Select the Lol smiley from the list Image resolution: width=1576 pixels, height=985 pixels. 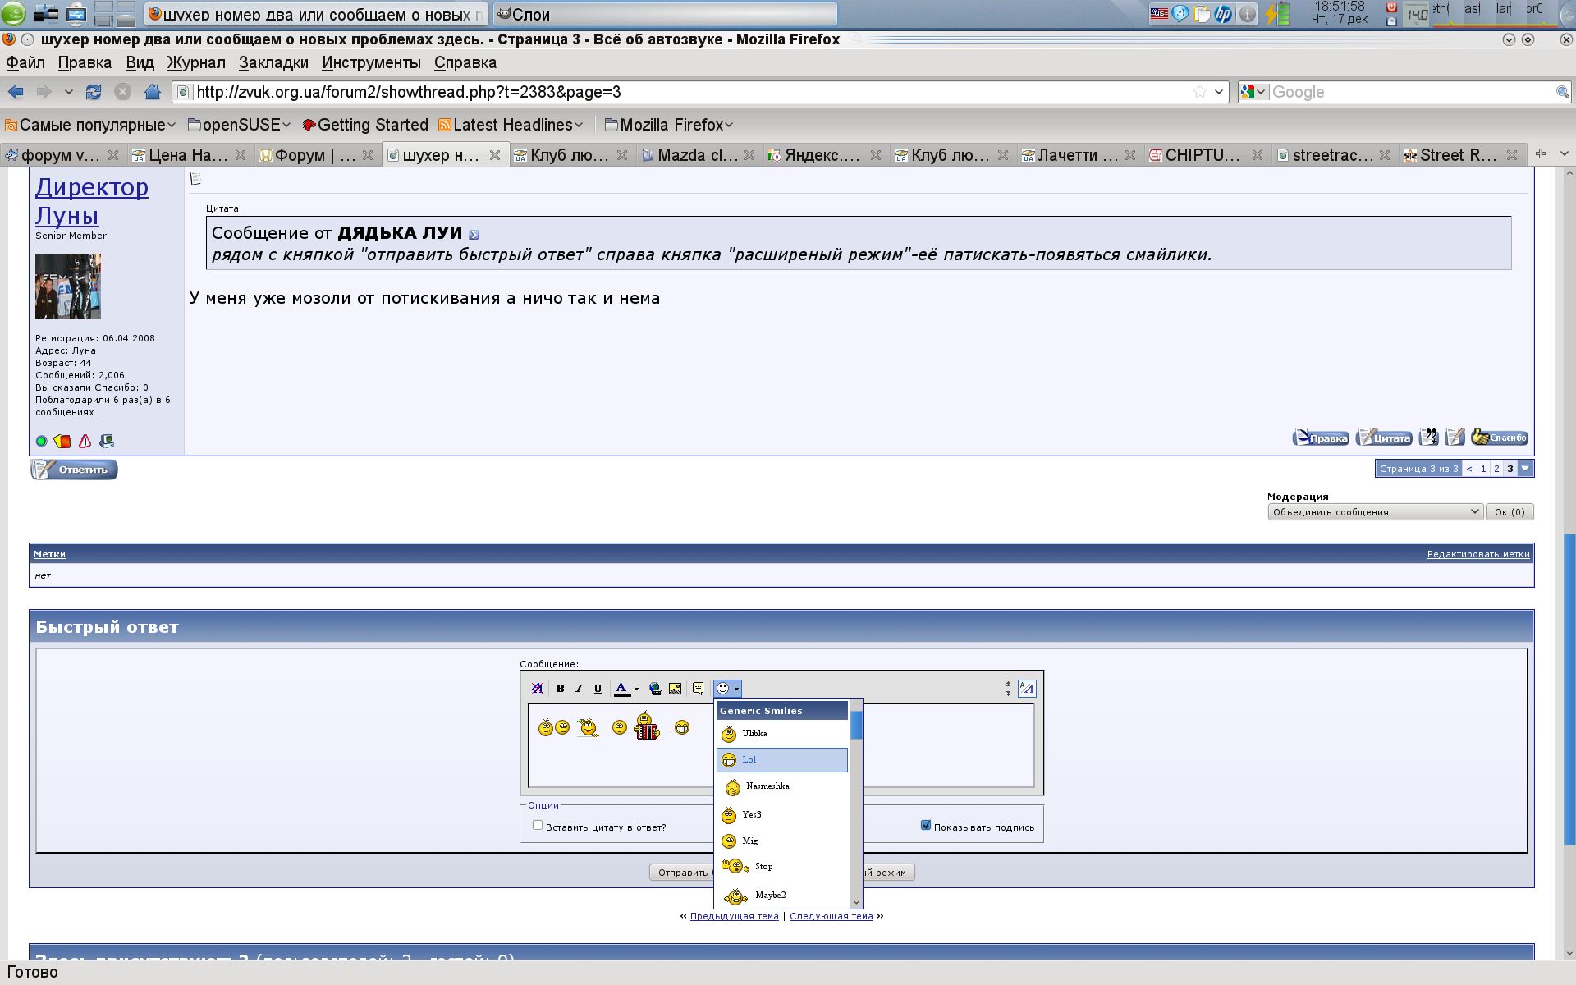(x=781, y=760)
